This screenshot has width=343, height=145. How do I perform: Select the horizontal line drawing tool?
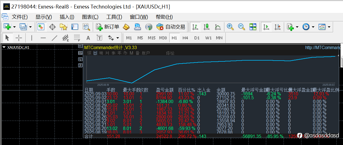click(43, 38)
